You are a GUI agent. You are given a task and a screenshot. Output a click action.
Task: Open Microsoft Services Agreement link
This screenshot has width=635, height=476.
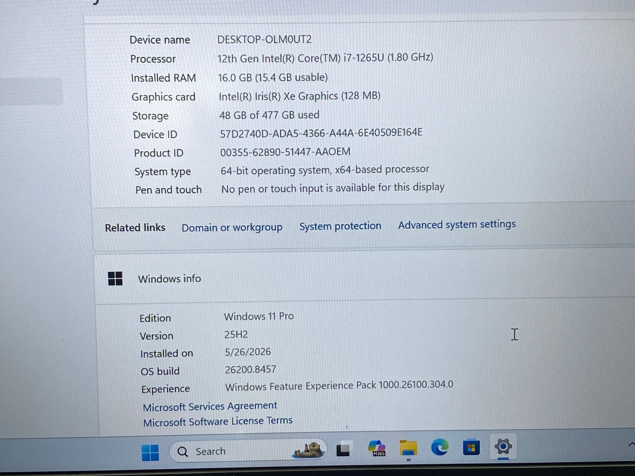point(210,407)
